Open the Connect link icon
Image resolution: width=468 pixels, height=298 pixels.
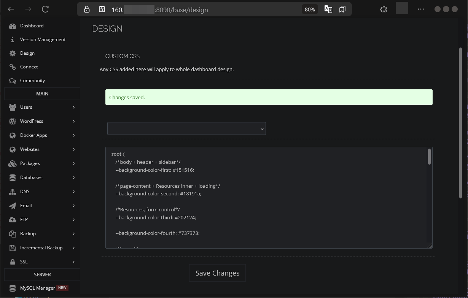pos(13,67)
